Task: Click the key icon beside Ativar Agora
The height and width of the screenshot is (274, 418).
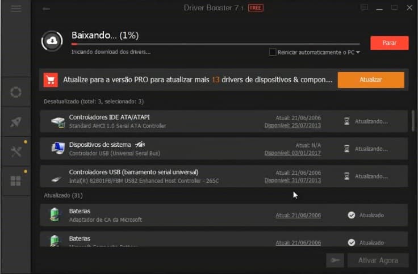Action: coord(335,260)
